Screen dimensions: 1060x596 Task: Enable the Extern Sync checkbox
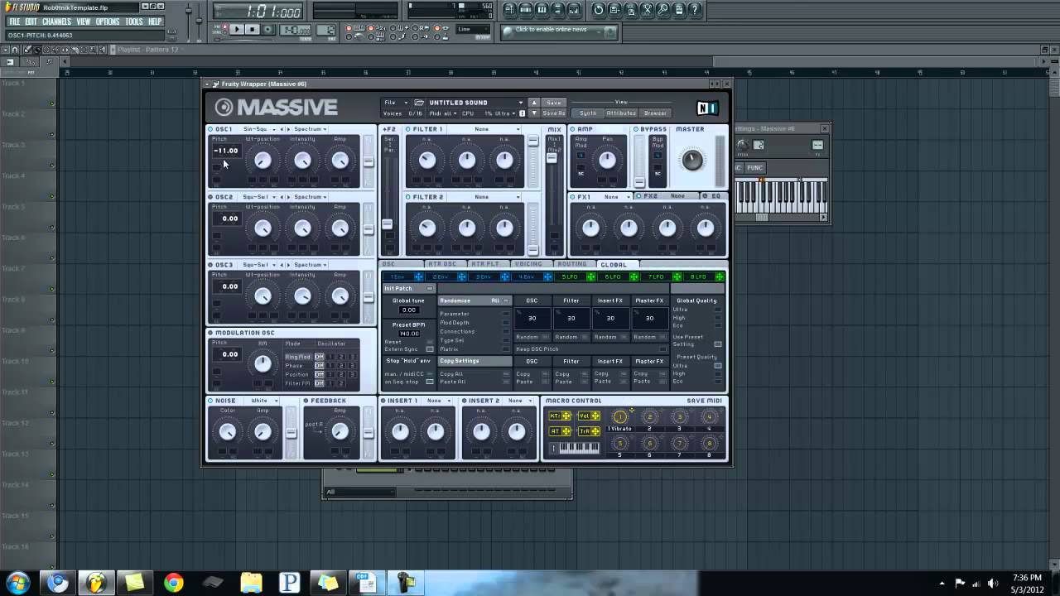pos(429,349)
